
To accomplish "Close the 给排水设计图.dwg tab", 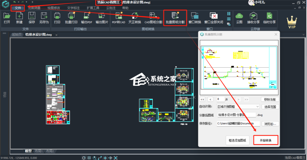I will point(56,35).
